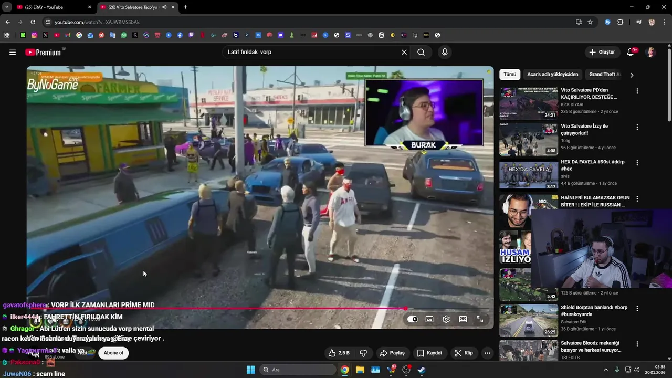Open the Instagram bookmark icon
Viewport: 672px width, 378px height.
(34, 35)
